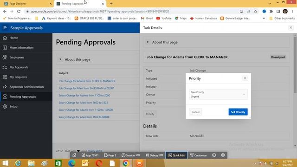
Task: Open App 78571 in developer toolbar
Action: tap(90, 155)
